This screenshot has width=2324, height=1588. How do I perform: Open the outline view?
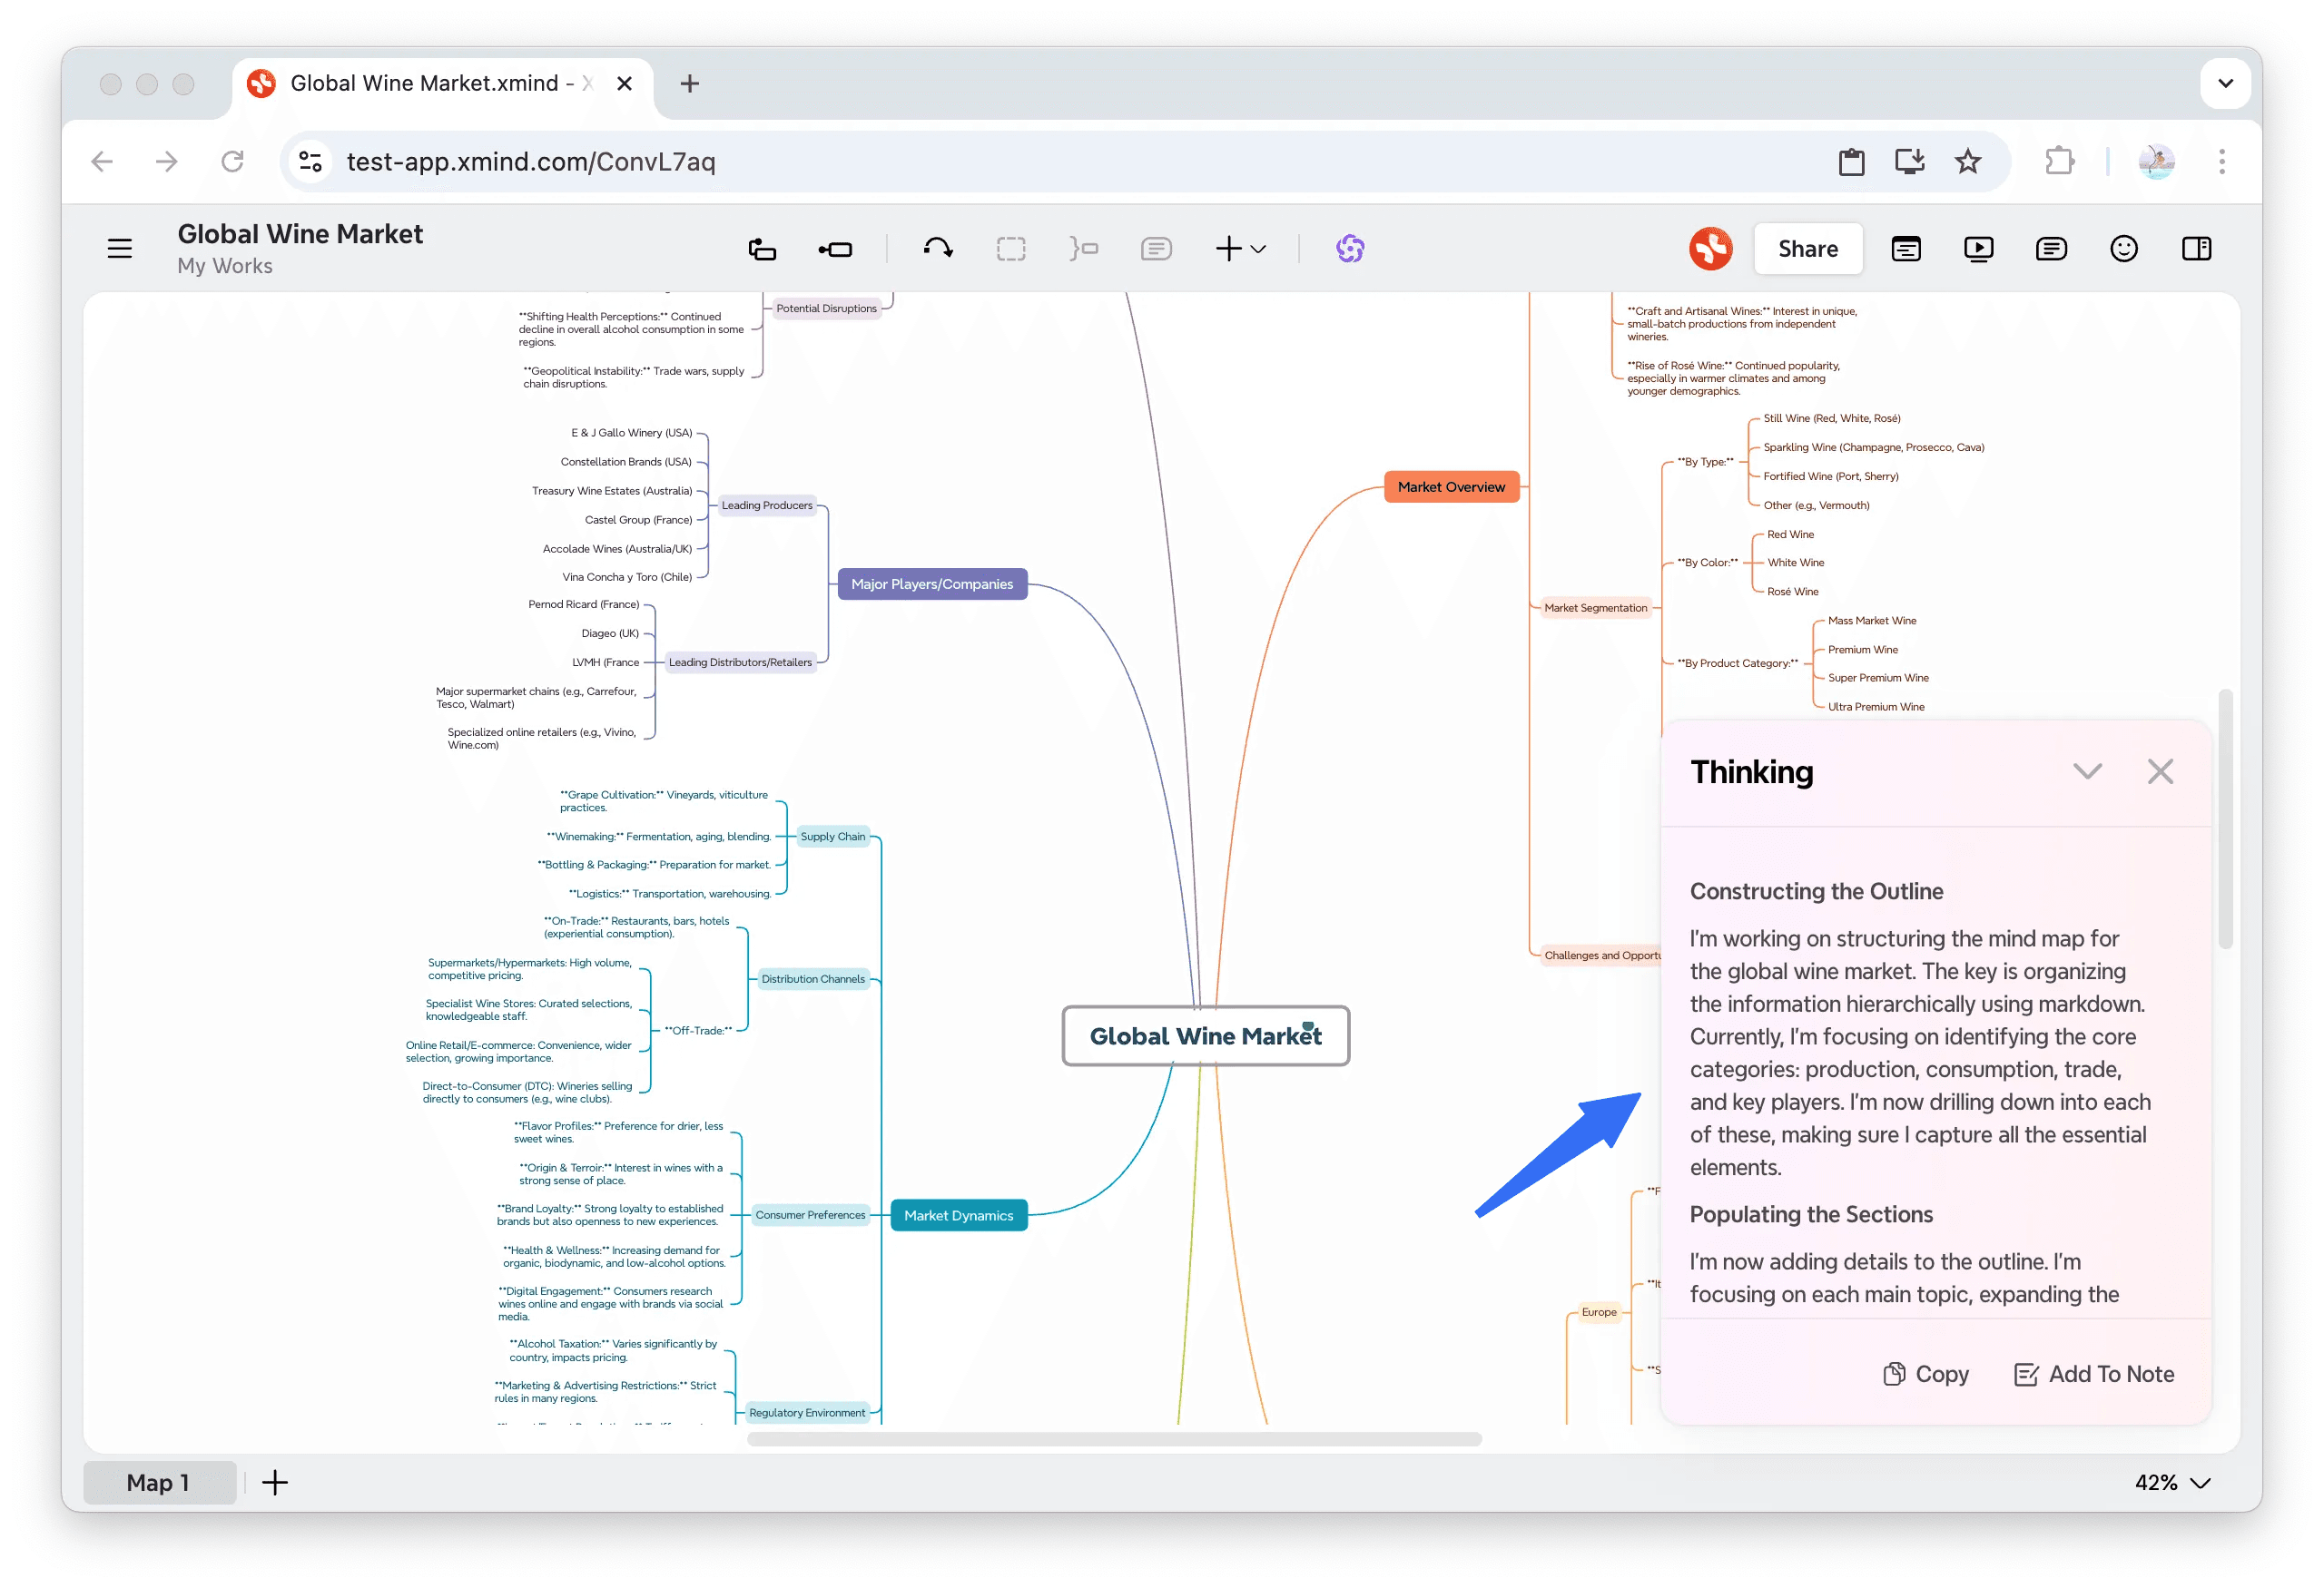coord(1906,248)
